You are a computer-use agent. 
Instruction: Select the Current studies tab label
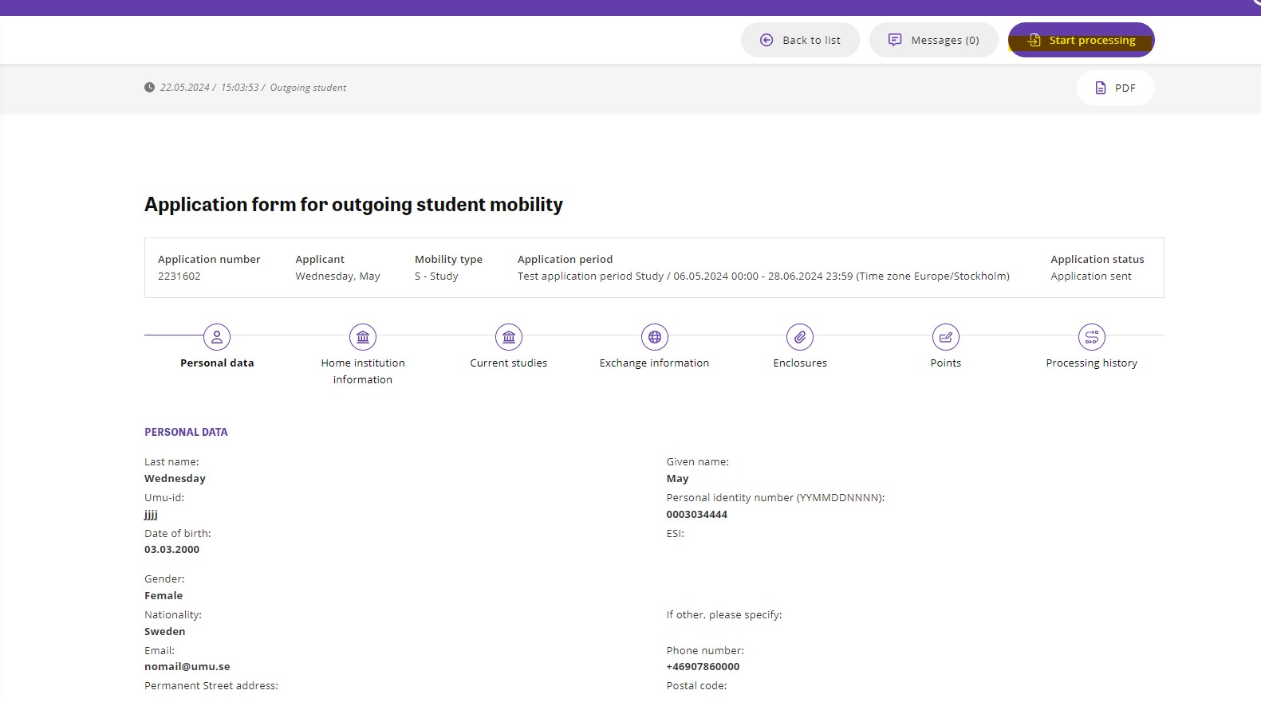point(509,363)
